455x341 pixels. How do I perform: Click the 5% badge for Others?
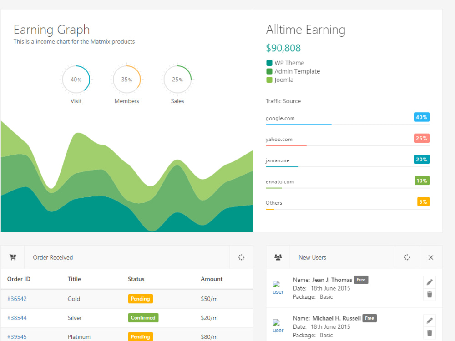[423, 202]
